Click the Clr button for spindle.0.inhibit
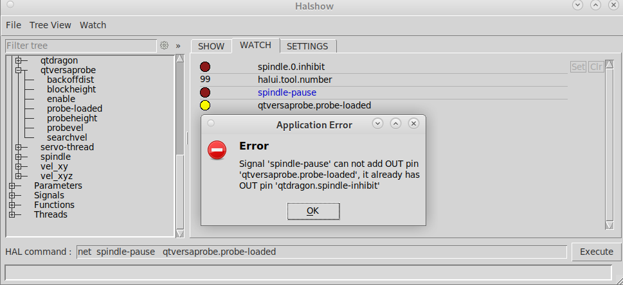This screenshot has width=623, height=285. pos(596,67)
